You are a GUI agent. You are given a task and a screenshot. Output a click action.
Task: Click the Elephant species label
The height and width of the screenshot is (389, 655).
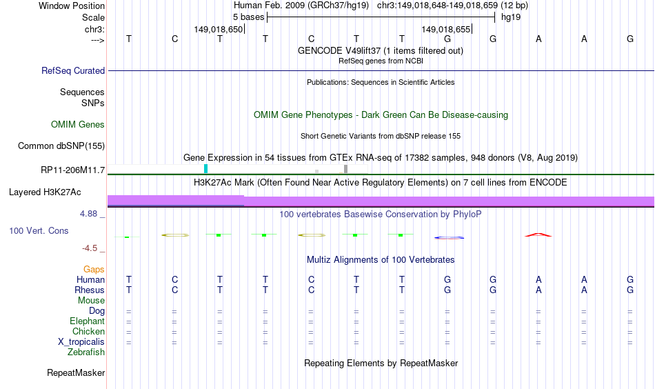(88, 321)
